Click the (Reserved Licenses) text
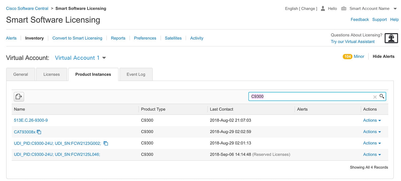 [271, 154]
